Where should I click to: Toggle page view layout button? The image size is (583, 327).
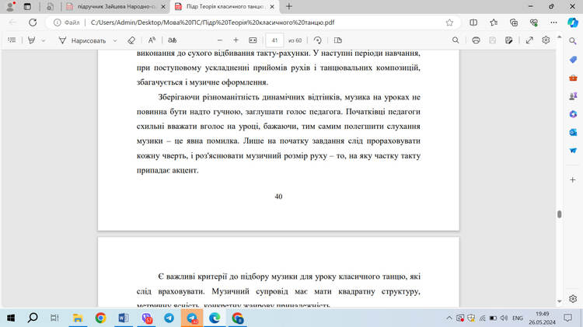pos(337,40)
